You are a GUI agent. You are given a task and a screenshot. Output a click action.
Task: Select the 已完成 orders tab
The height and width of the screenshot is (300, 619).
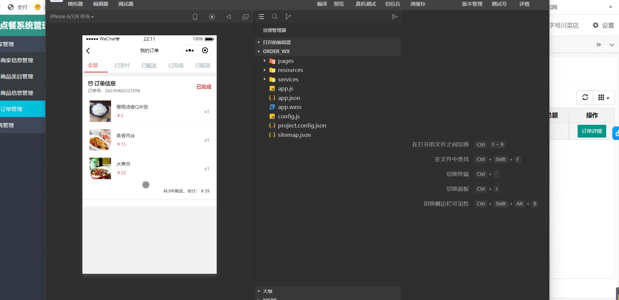(x=176, y=65)
